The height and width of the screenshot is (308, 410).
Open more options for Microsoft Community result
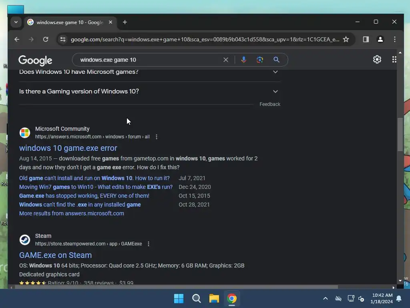(x=157, y=137)
